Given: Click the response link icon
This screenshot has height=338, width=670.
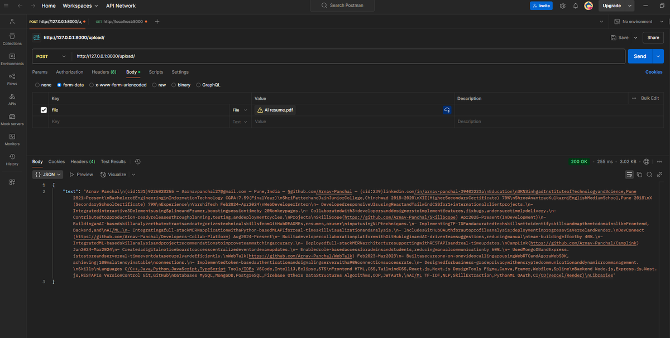Looking at the screenshot, I should [660, 175].
